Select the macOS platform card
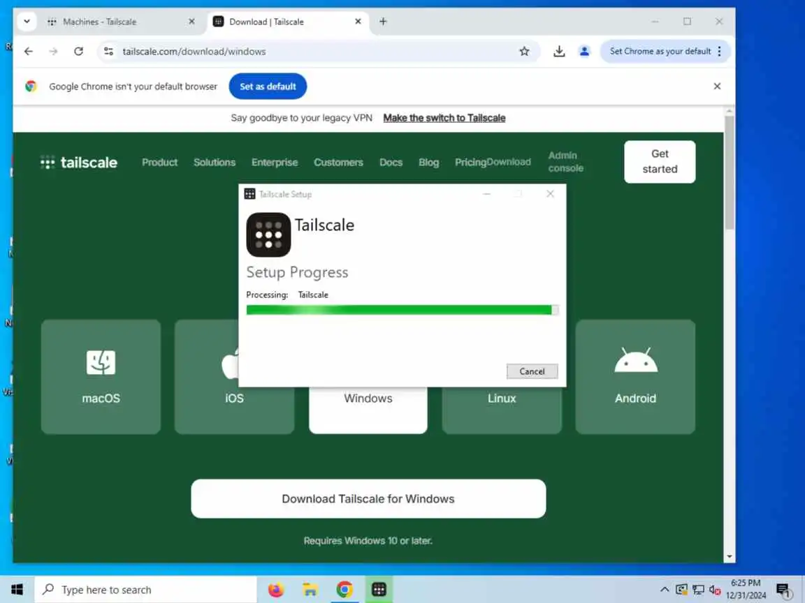This screenshot has width=805, height=603. pos(101,377)
